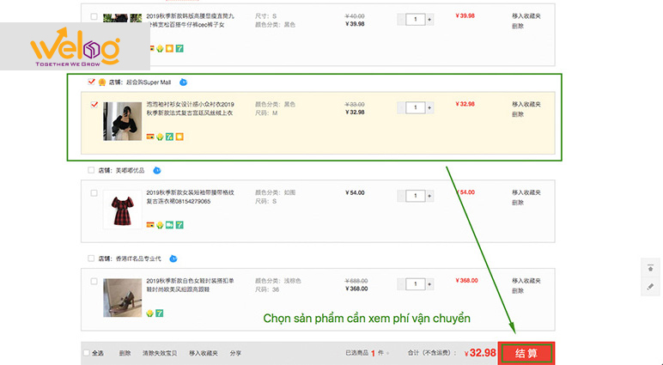Open shop name link 香港IT名品专业代
This screenshot has width=663, height=365.
138,259
